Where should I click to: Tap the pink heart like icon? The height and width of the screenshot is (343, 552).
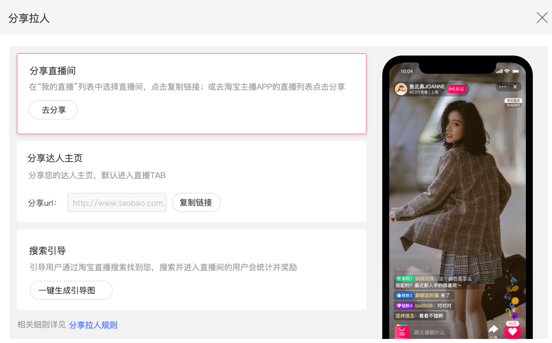click(x=513, y=331)
